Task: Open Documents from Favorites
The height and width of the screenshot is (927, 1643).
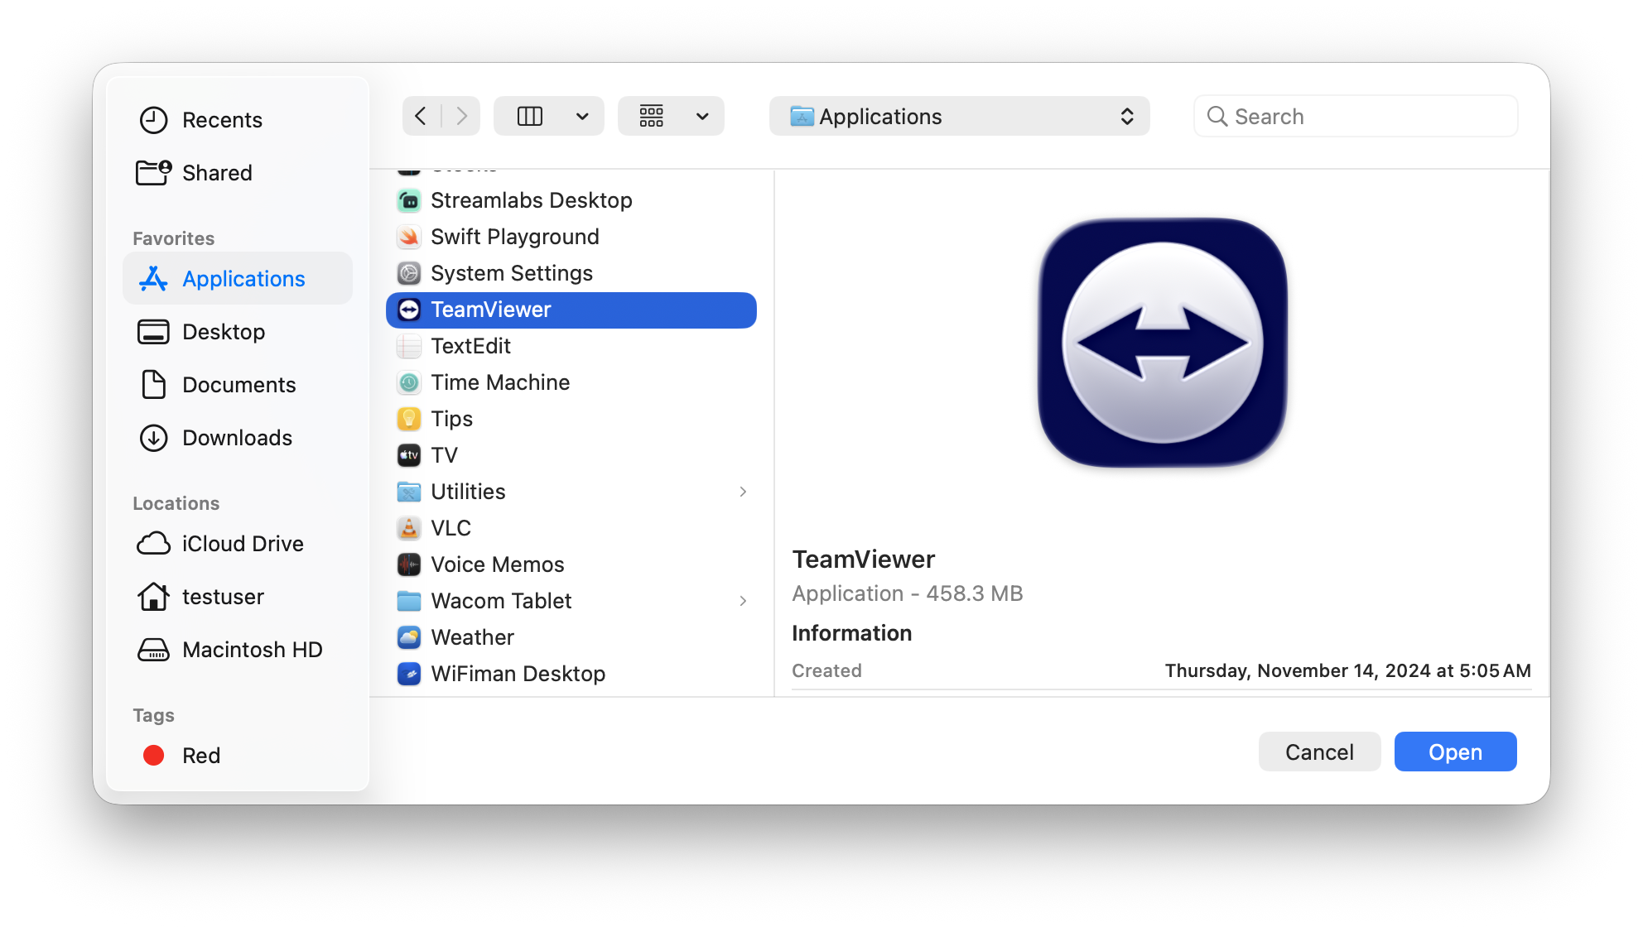Action: [238, 385]
